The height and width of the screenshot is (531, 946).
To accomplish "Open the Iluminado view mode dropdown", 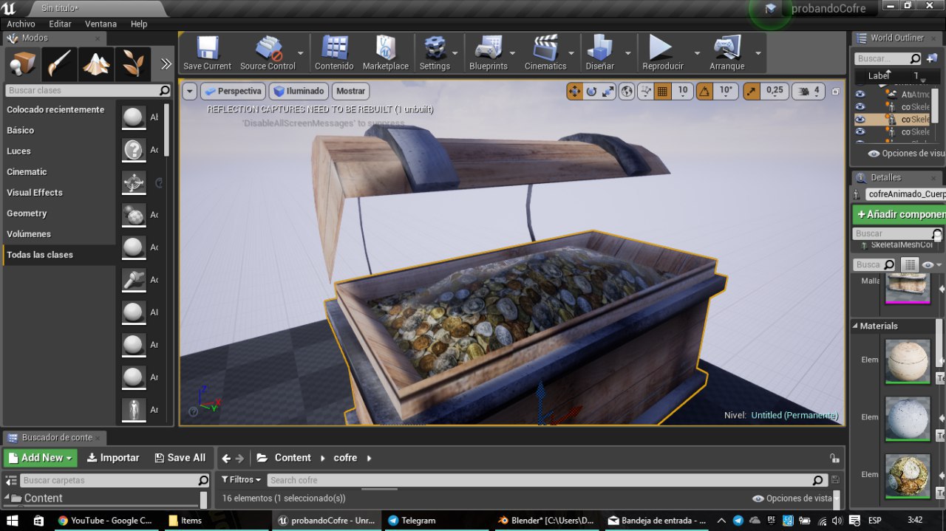I will (299, 91).
